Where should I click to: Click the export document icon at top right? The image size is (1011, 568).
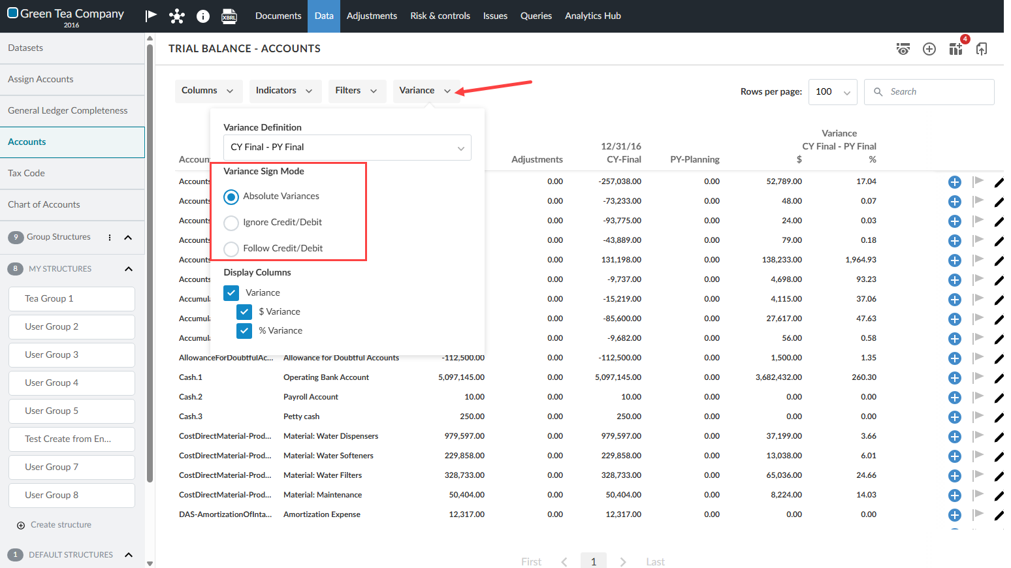point(982,49)
